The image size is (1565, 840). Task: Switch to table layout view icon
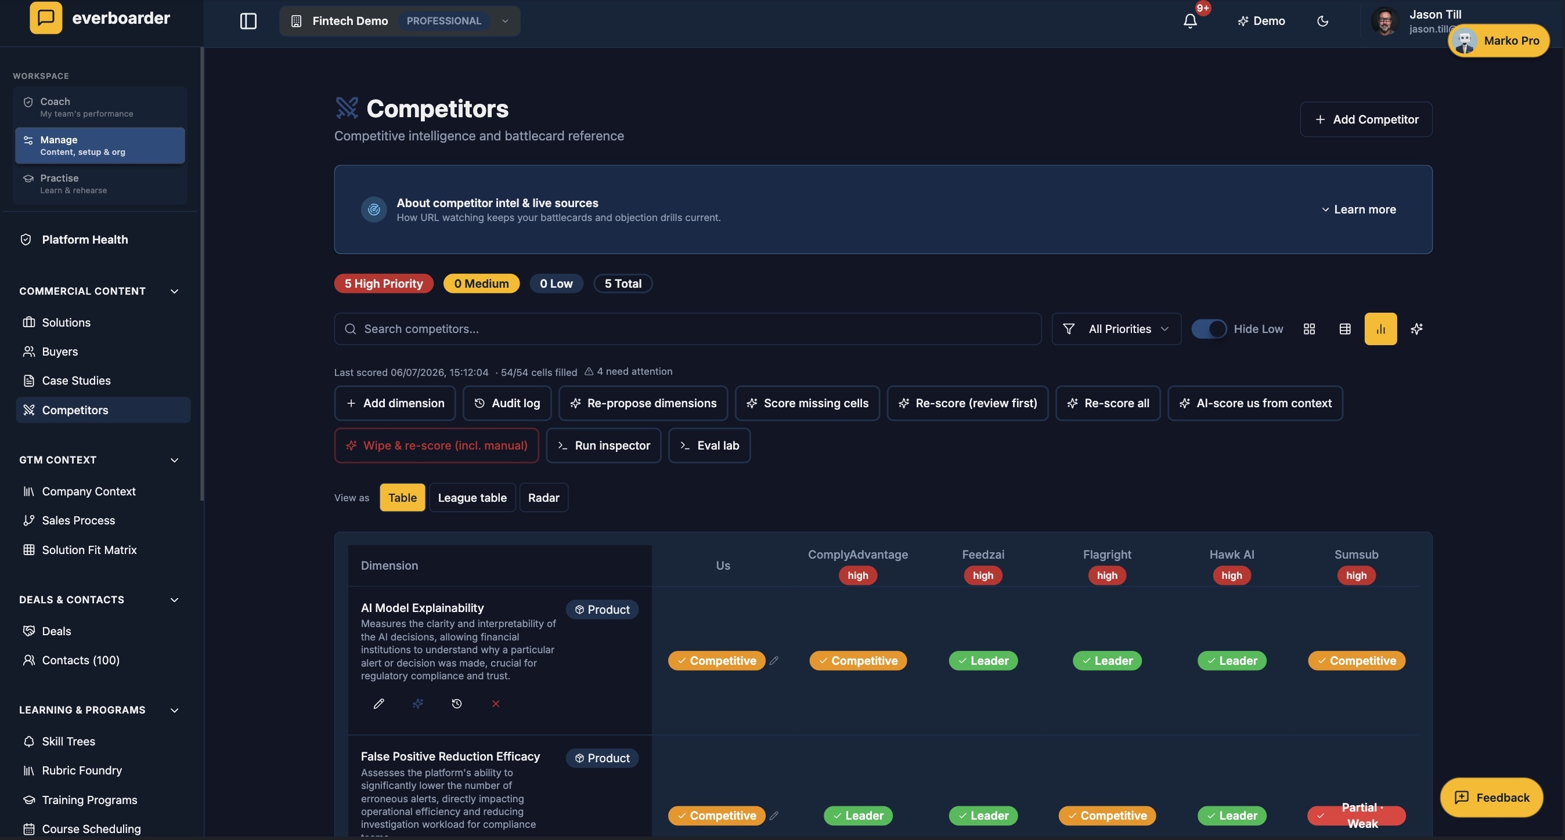(x=1345, y=329)
